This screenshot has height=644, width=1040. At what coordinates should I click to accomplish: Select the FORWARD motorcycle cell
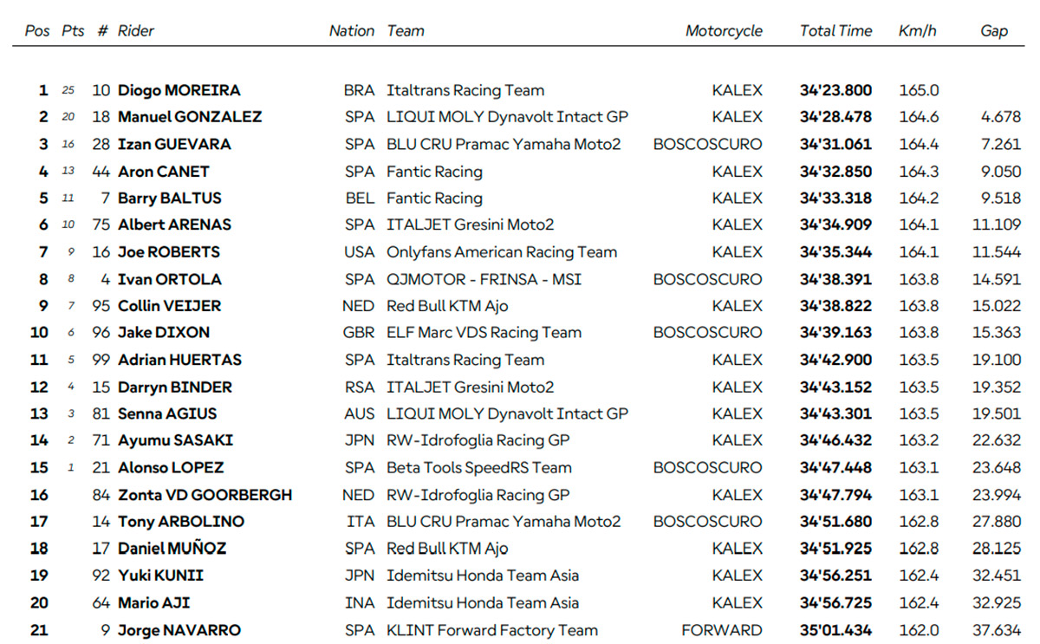722,630
